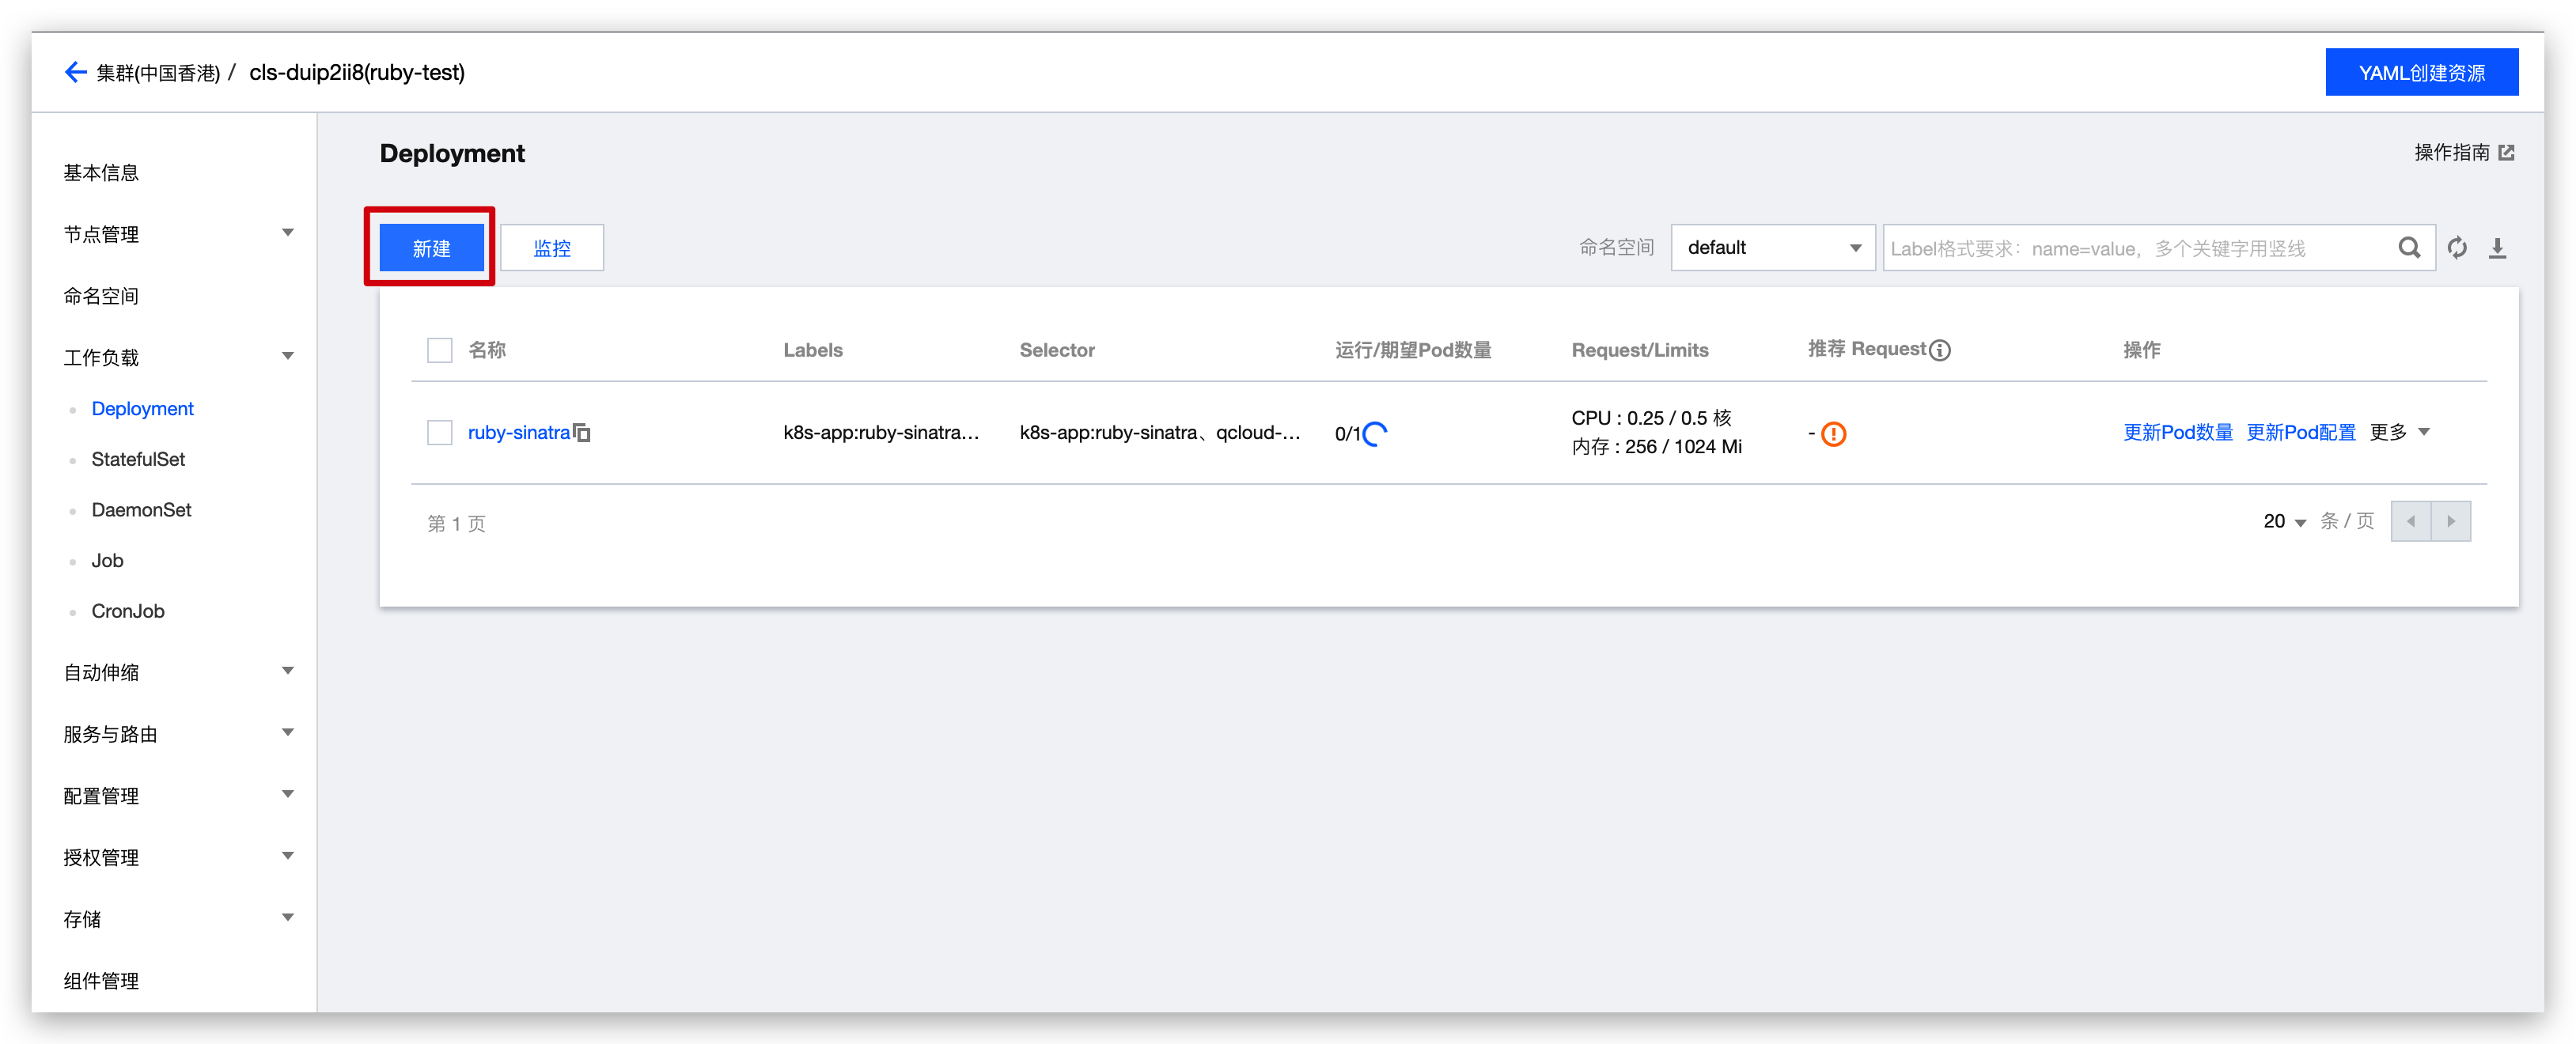Click the back arrow next to 集群
The image size is (2576, 1044).
point(76,72)
